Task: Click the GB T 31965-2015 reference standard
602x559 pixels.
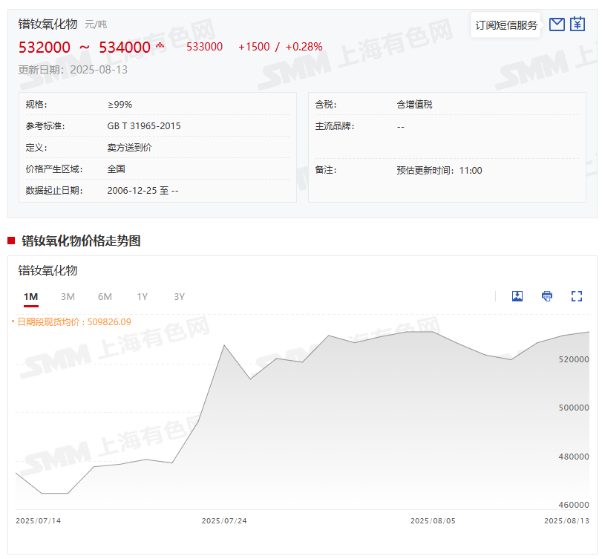Action: (x=144, y=126)
